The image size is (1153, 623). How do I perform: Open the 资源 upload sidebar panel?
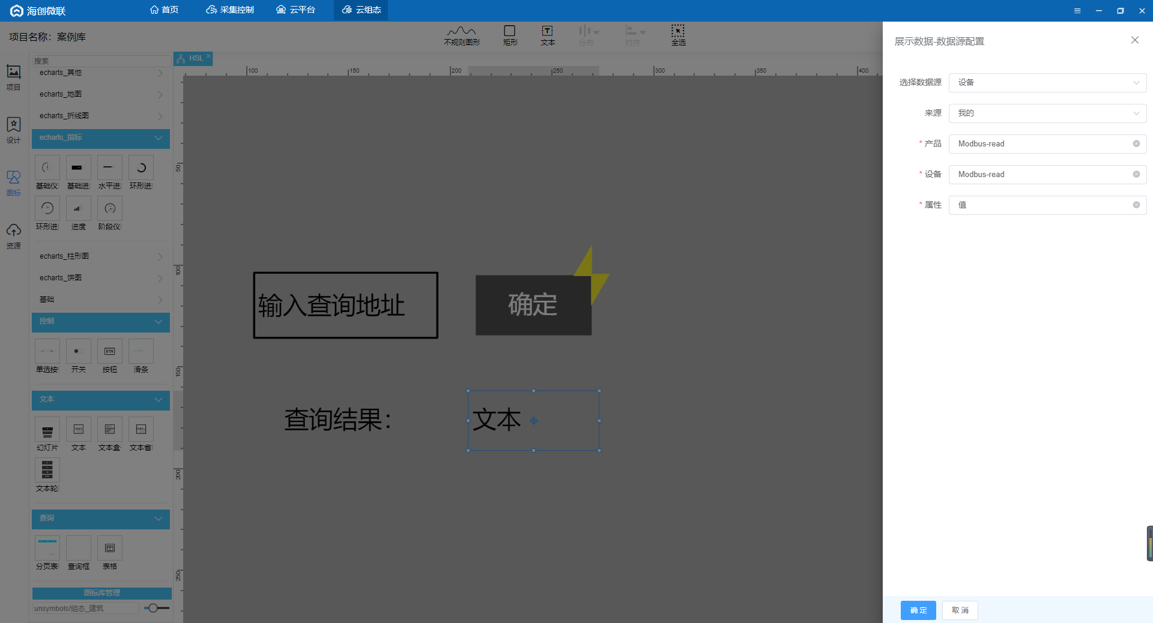13,236
